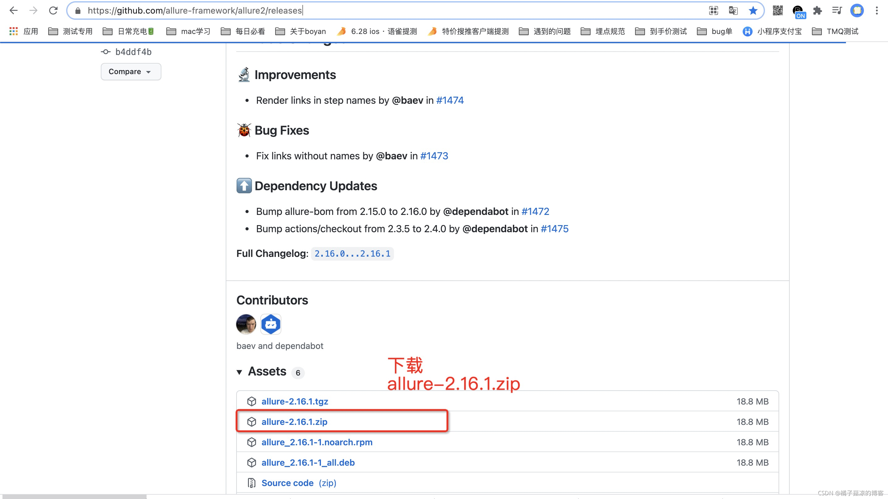Screen dimensions: 888x499
Task: Open pull request #1472
Action: (x=535, y=212)
